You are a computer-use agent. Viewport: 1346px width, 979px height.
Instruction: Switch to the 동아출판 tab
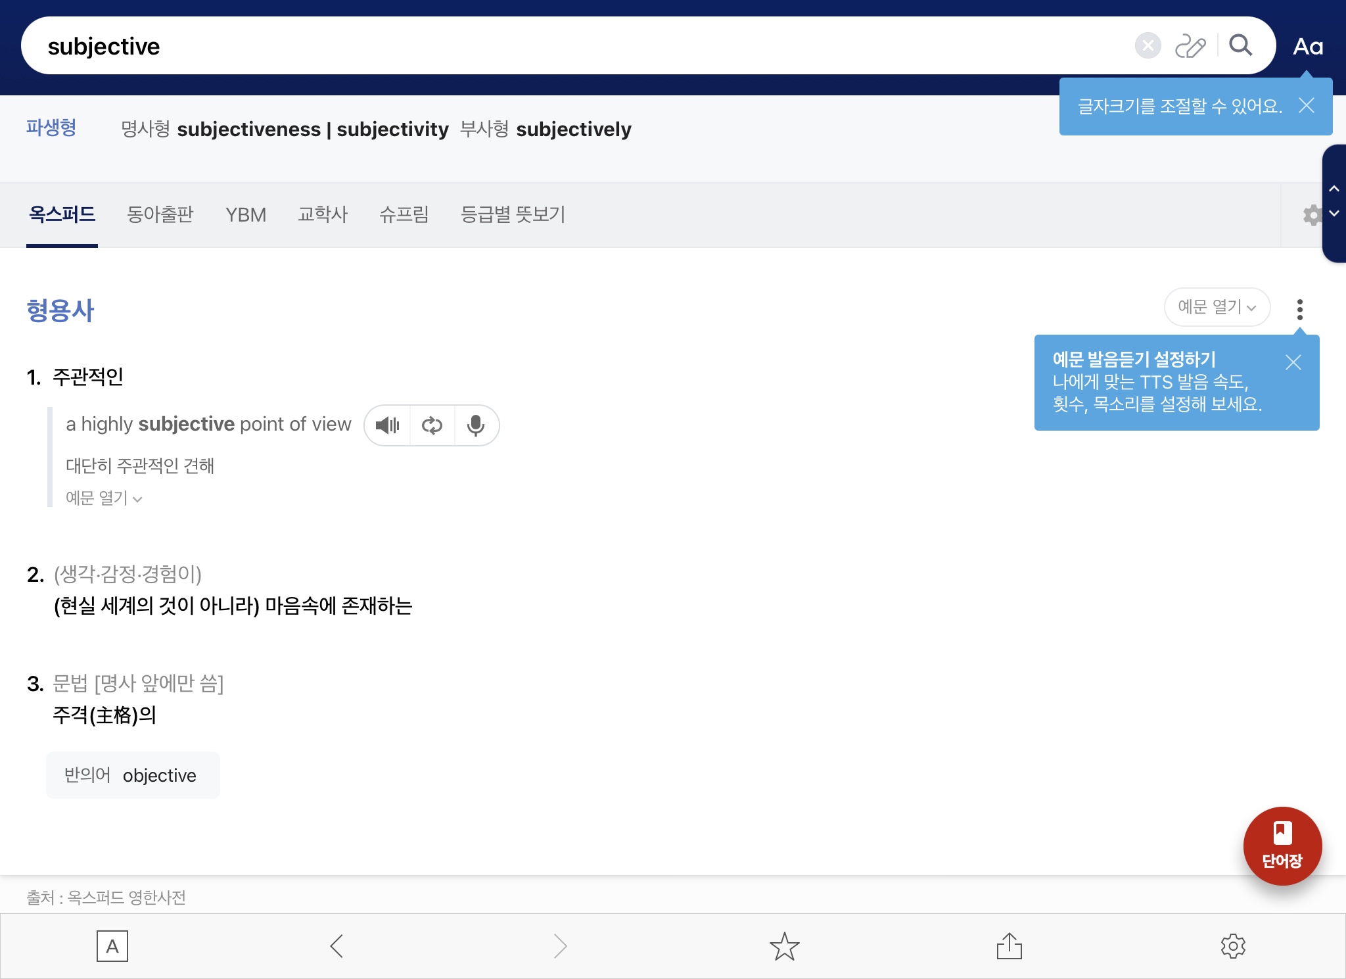(160, 214)
